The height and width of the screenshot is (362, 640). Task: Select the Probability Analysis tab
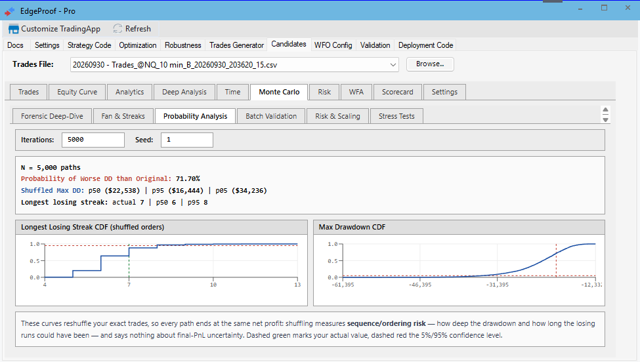[195, 116]
